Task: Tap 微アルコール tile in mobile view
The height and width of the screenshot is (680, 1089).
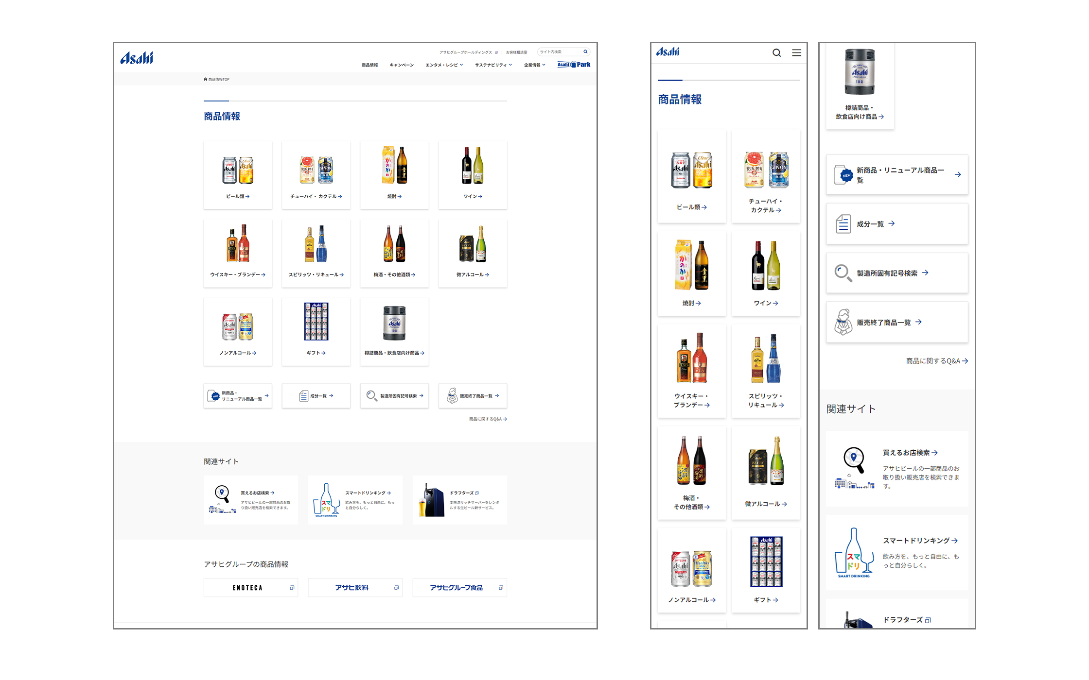Action: [x=766, y=473]
